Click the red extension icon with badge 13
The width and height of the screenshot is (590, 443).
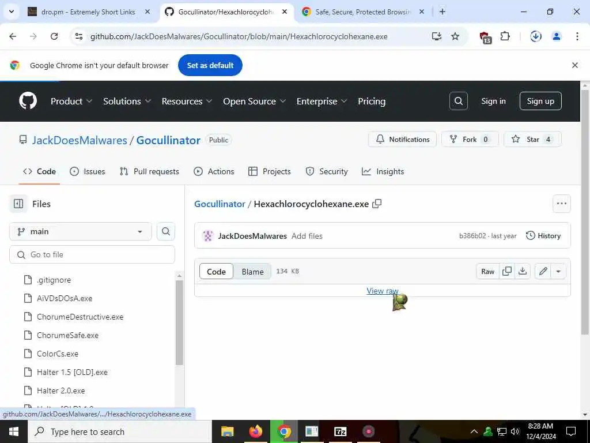[485, 37]
